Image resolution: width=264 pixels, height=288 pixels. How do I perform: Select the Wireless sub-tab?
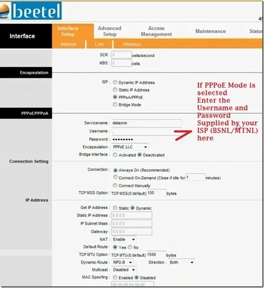click(x=132, y=44)
